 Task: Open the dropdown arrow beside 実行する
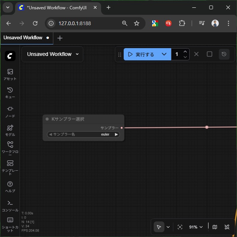click(164, 54)
